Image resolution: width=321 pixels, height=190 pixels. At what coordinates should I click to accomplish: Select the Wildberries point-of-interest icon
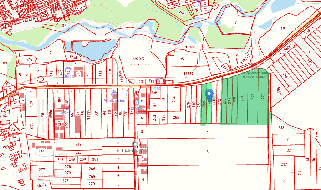click(x=114, y=95)
